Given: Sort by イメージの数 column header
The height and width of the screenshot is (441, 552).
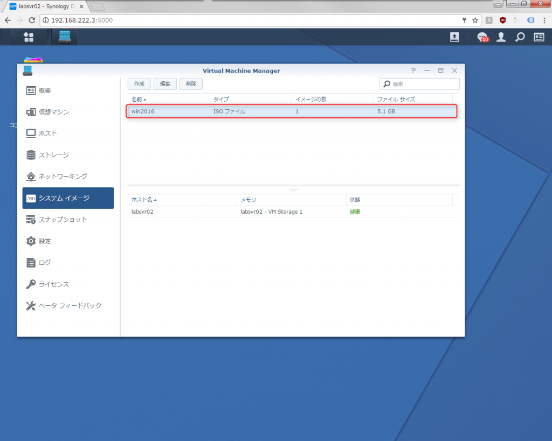Looking at the screenshot, I should pos(333,100).
